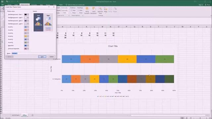Open Hyperlink color dropdown arrow
Viewport: 212px width, 119px height.
(x=28, y=46)
